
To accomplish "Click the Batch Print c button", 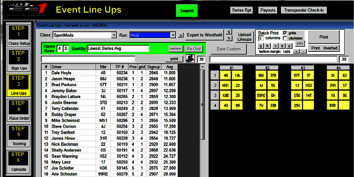I will [x=275, y=46].
